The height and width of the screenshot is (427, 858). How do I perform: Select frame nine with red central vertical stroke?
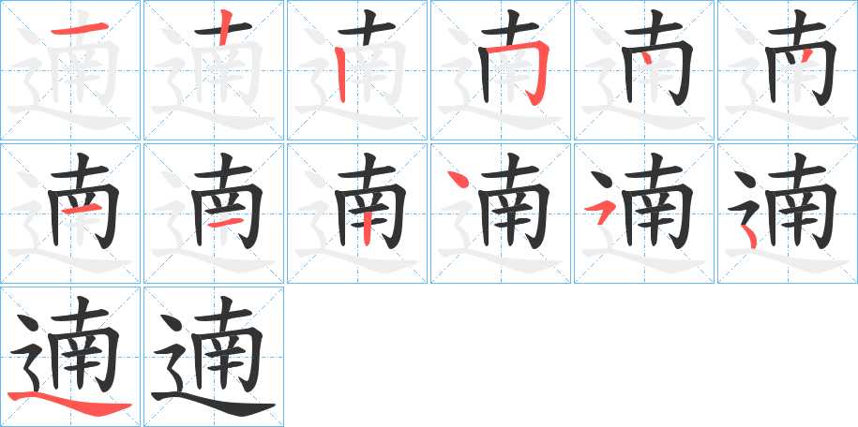point(357,213)
